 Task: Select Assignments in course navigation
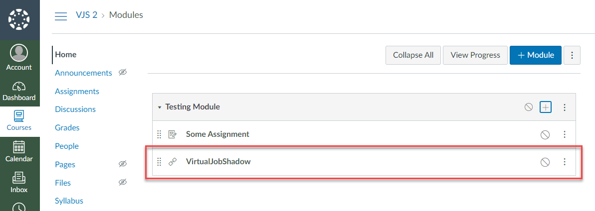pyautogui.click(x=77, y=91)
